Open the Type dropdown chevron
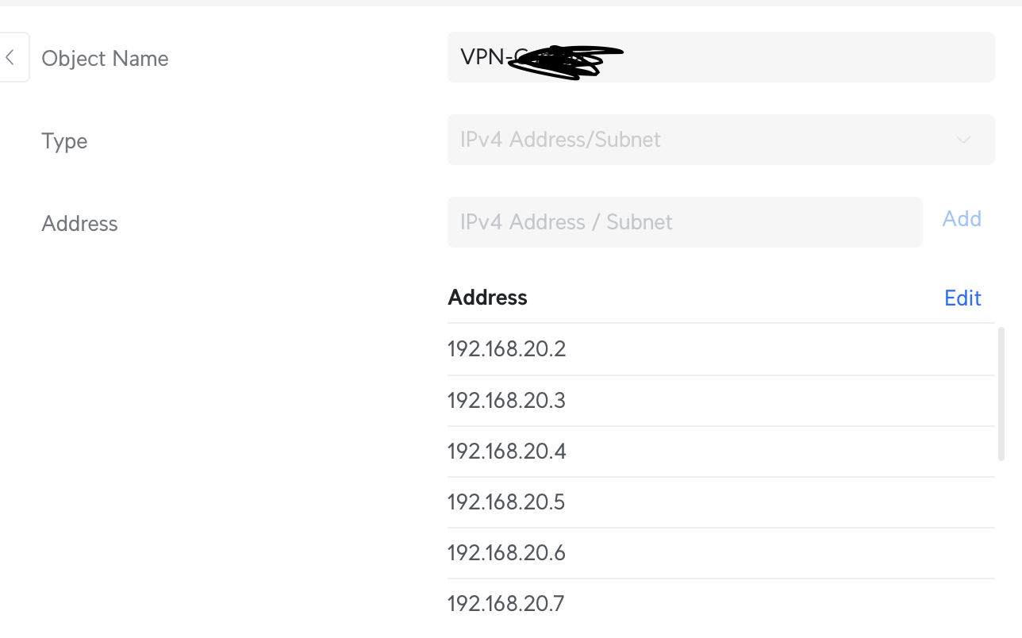Image resolution: width=1022 pixels, height=638 pixels. tap(963, 140)
